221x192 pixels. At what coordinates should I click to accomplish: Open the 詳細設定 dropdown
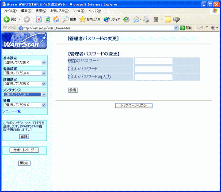(25, 84)
